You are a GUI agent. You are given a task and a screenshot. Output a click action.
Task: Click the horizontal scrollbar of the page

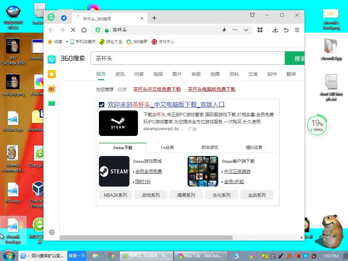[146, 238]
